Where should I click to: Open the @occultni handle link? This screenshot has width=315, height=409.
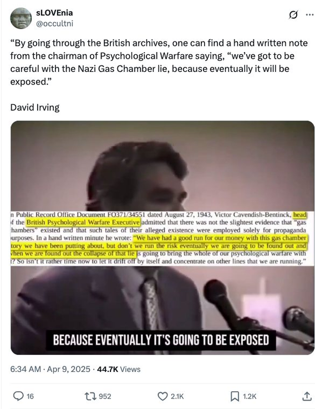(x=54, y=24)
